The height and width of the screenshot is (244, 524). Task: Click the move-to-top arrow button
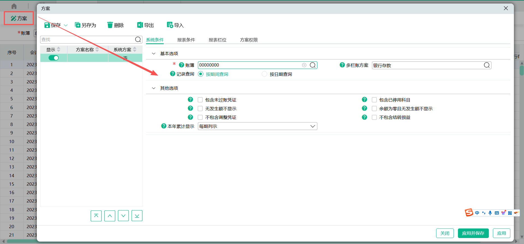[96, 216]
